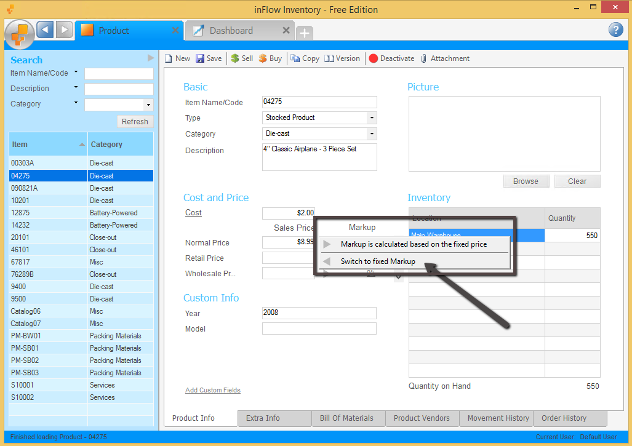Select item 9400 in the list
This screenshot has height=446, width=632.
[81, 287]
